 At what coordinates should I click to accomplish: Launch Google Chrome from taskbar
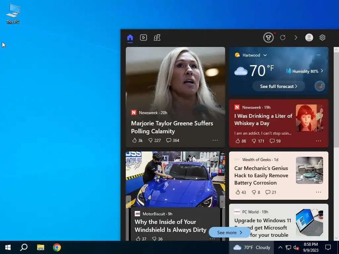point(57,247)
